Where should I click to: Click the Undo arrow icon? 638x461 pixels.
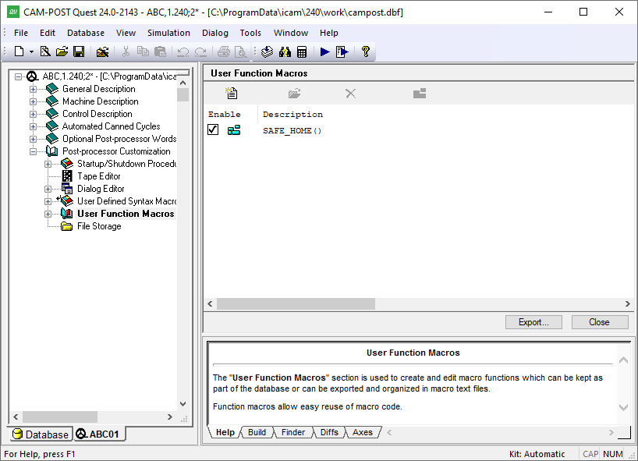tap(183, 51)
